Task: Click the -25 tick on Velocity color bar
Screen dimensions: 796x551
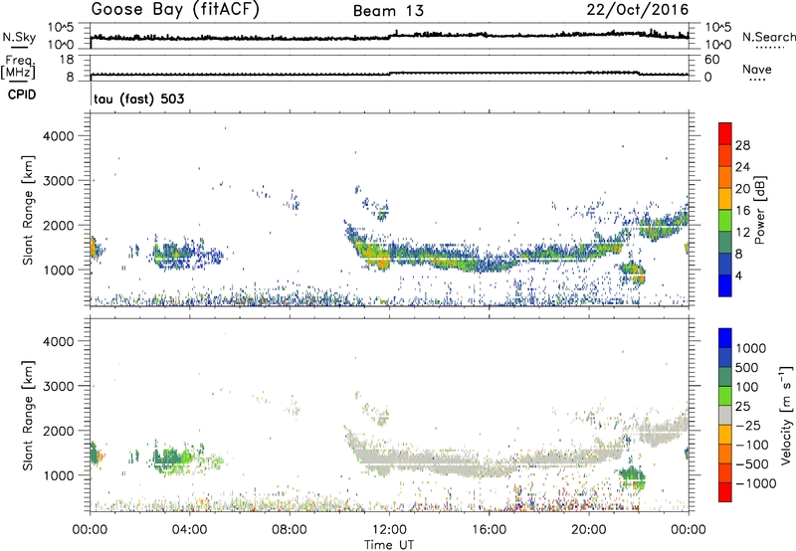Action: pyautogui.click(x=748, y=426)
